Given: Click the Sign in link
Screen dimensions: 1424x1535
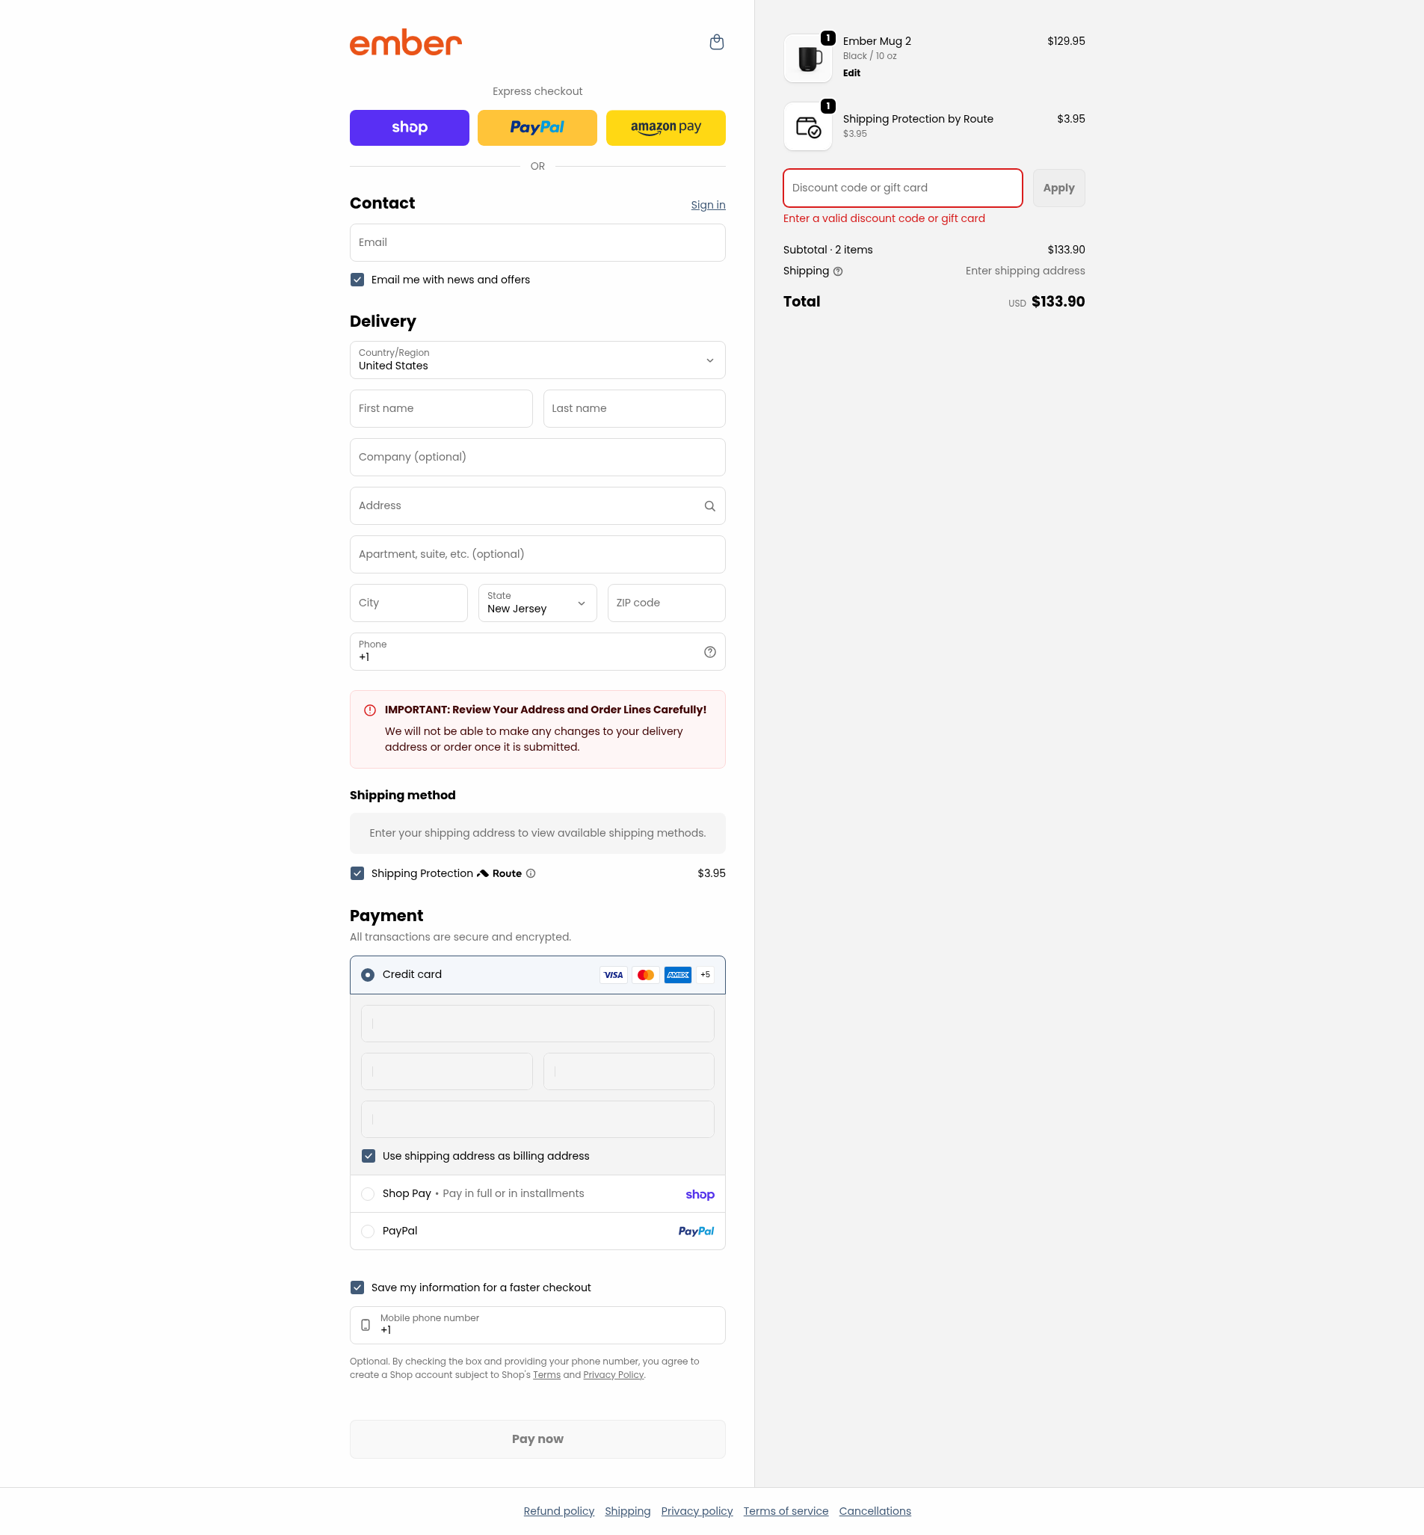Looking at the screenshot, I should tap(707, 205).
